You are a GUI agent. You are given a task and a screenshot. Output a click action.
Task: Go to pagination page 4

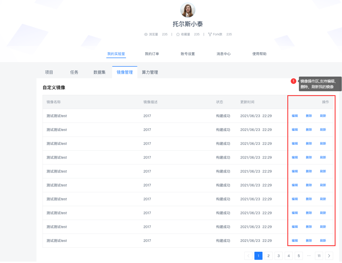point(289,256)
